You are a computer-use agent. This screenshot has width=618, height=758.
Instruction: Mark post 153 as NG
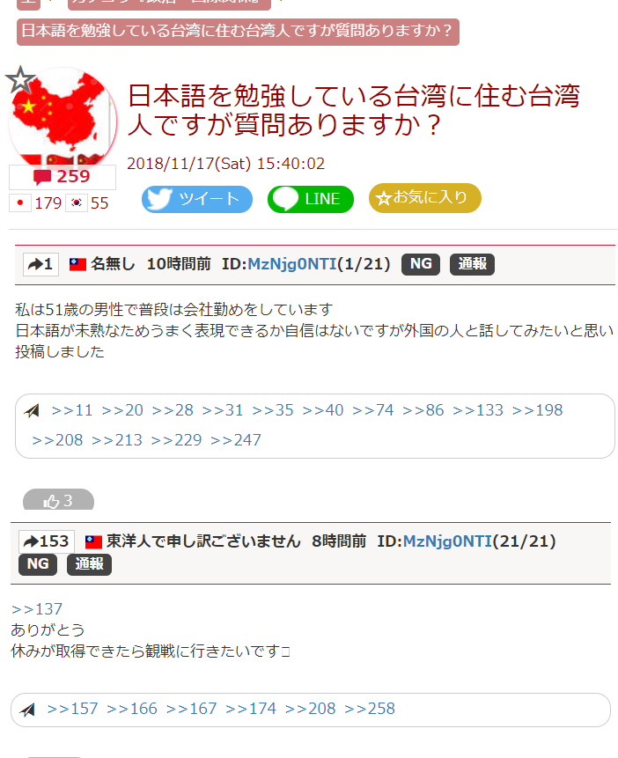[38, 564]
